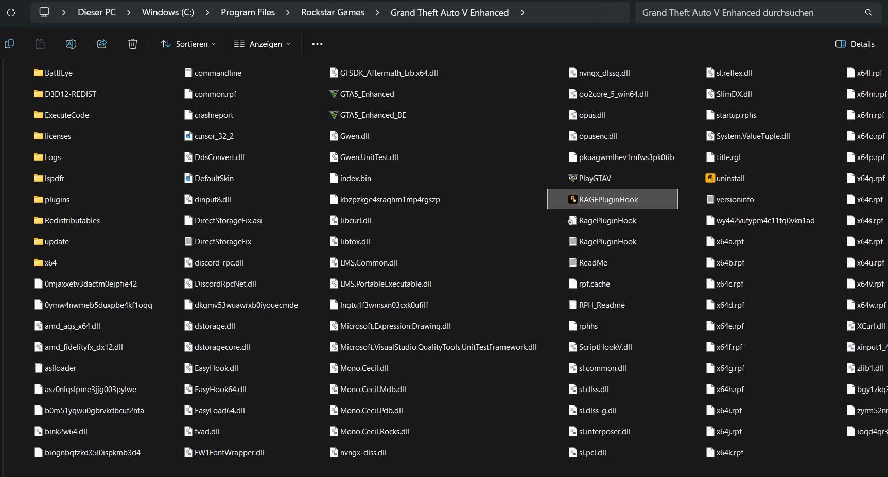
Task: Go to Rockstar Games in breadcrumb
Action: pos(333,12)
